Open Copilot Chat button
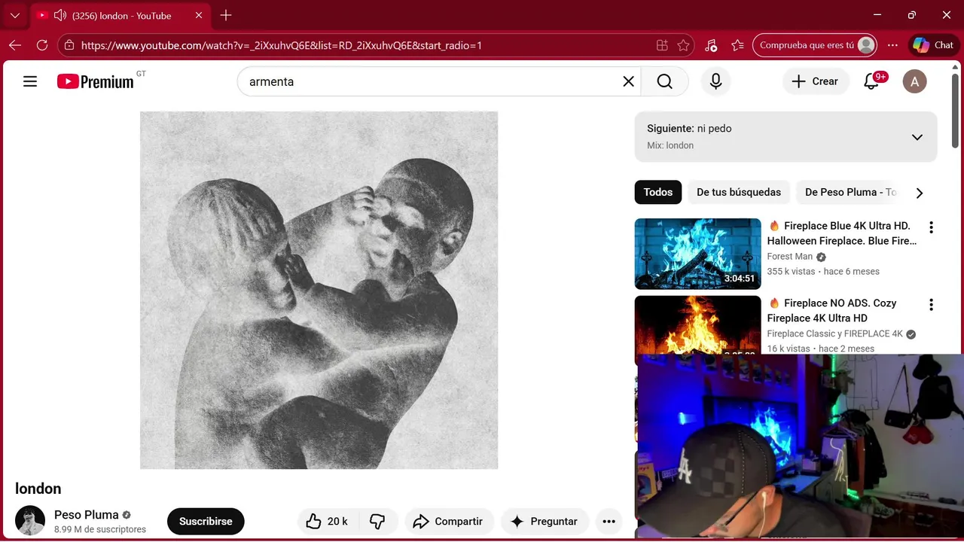This screenshot has width=964, height=542. pyautogui.click(x=933, y=45)
